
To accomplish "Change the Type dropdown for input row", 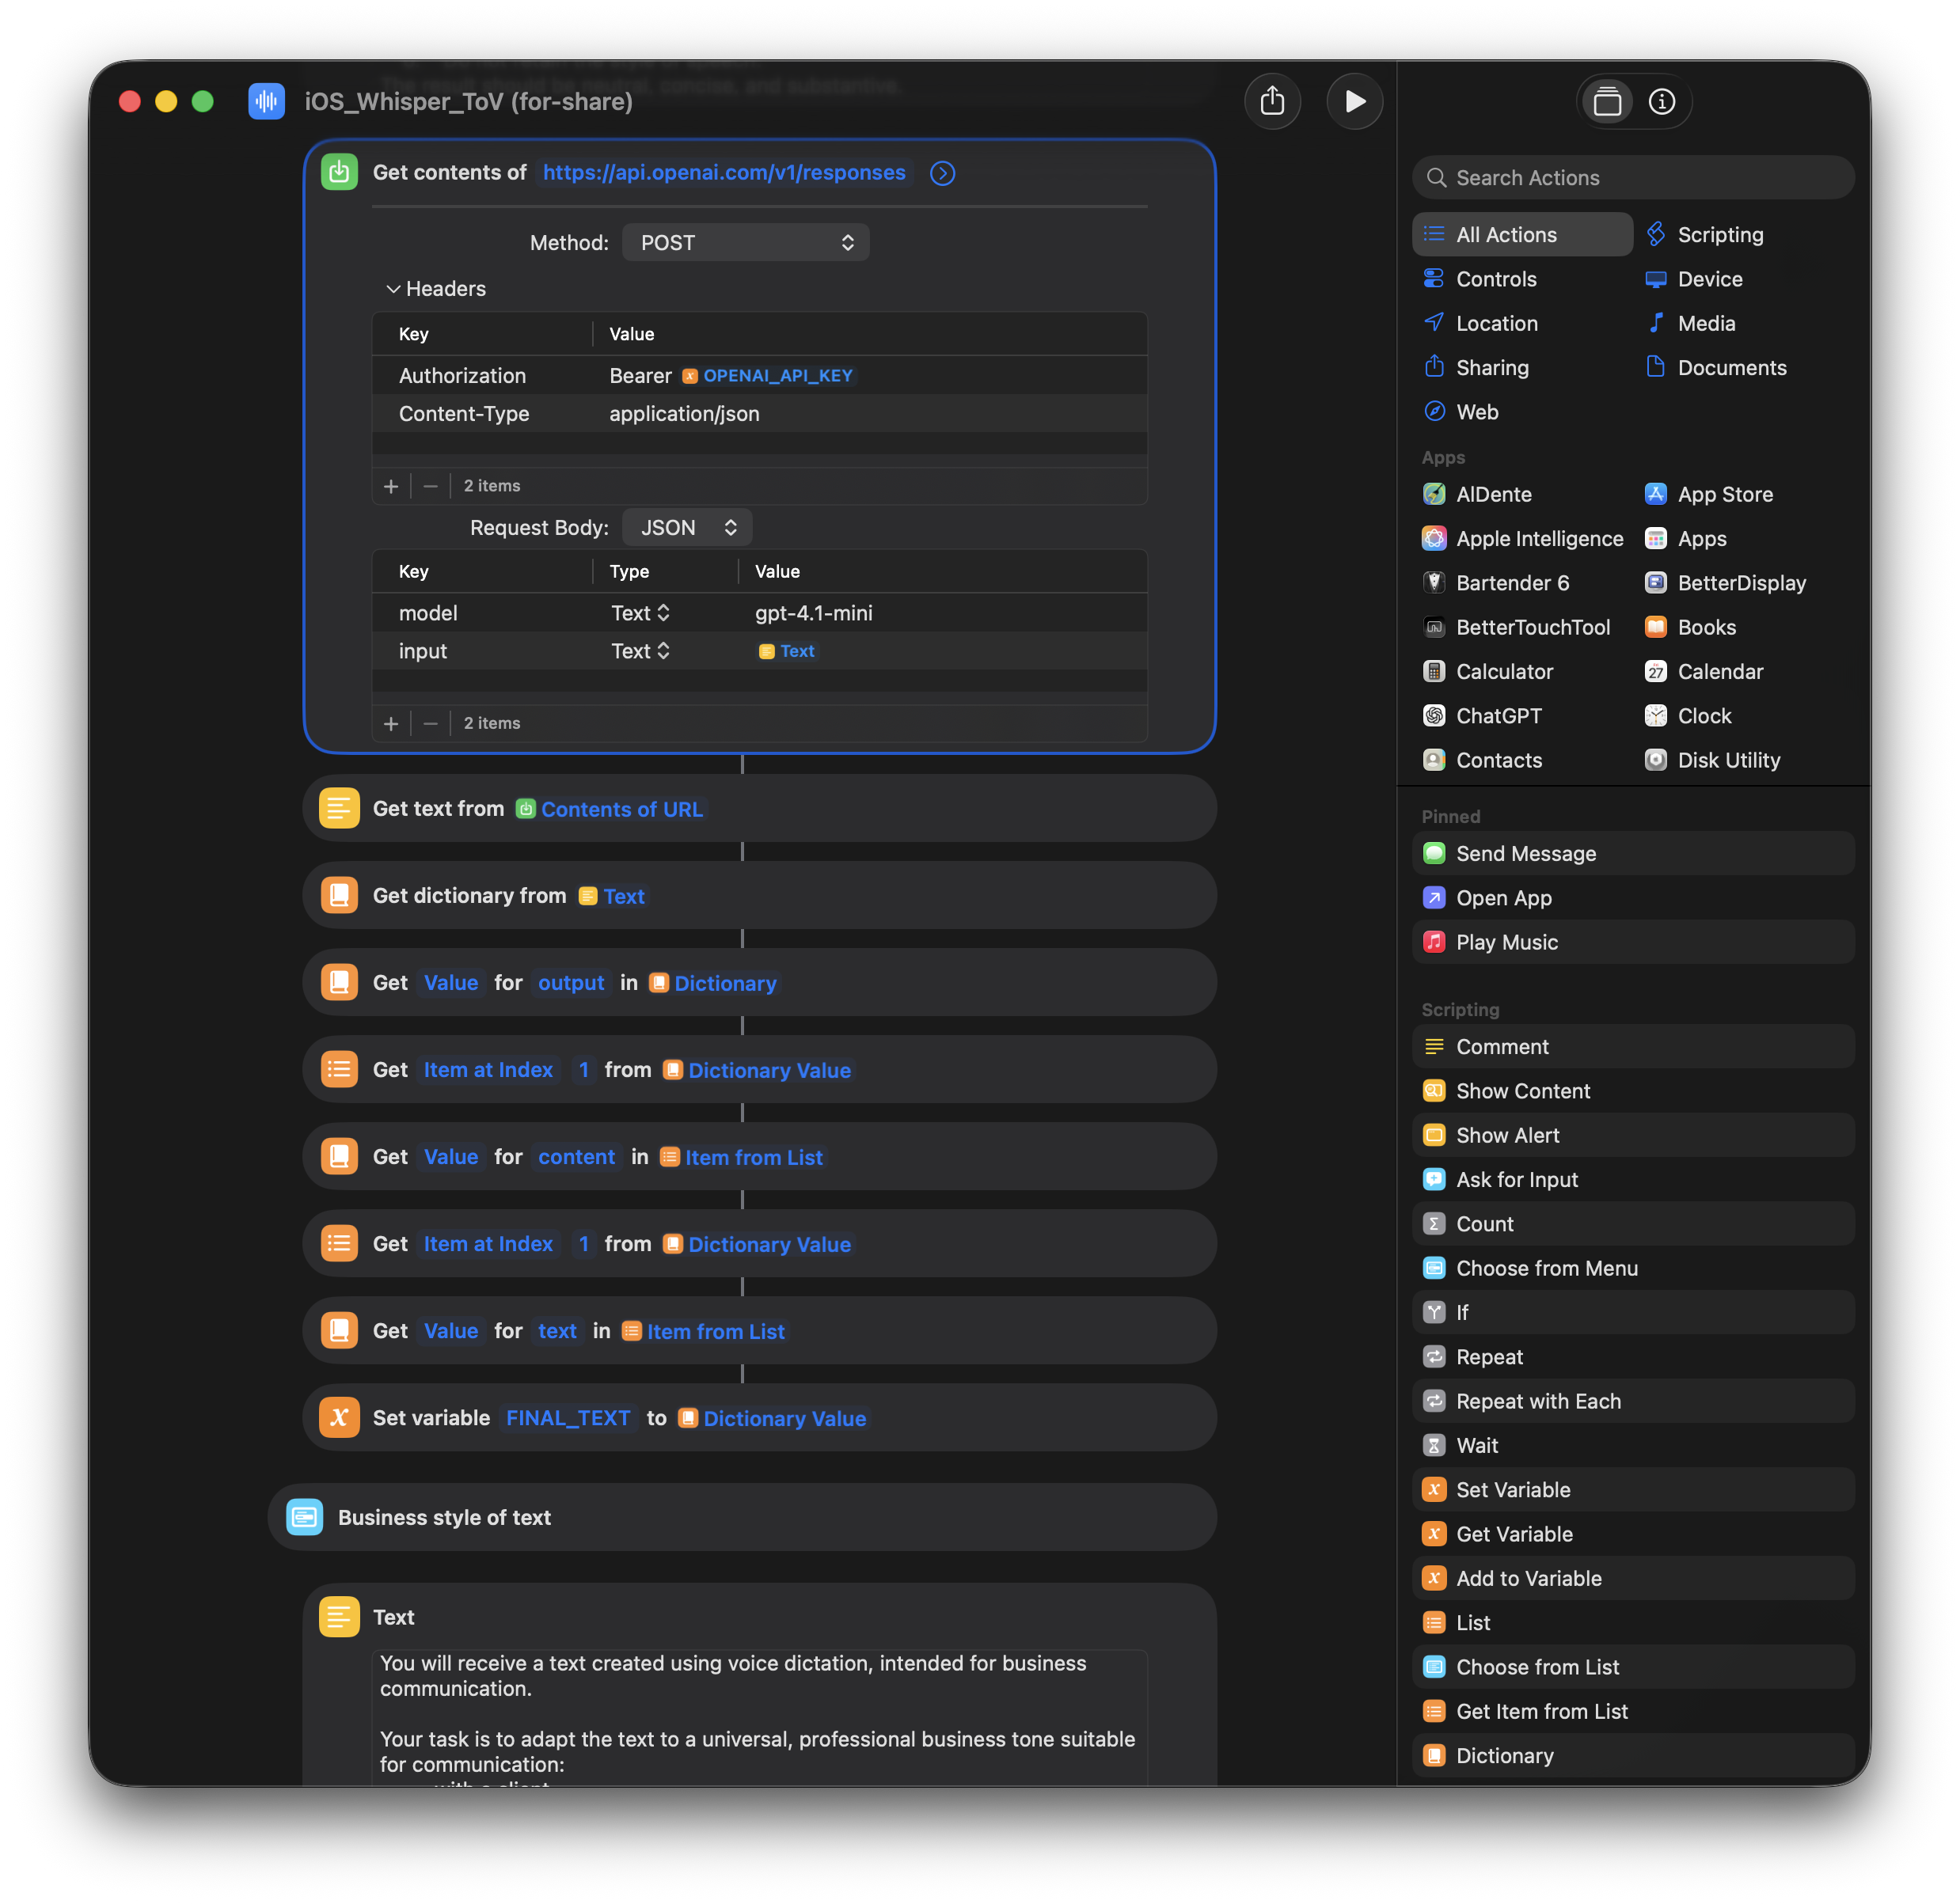I will click(640, 651).
